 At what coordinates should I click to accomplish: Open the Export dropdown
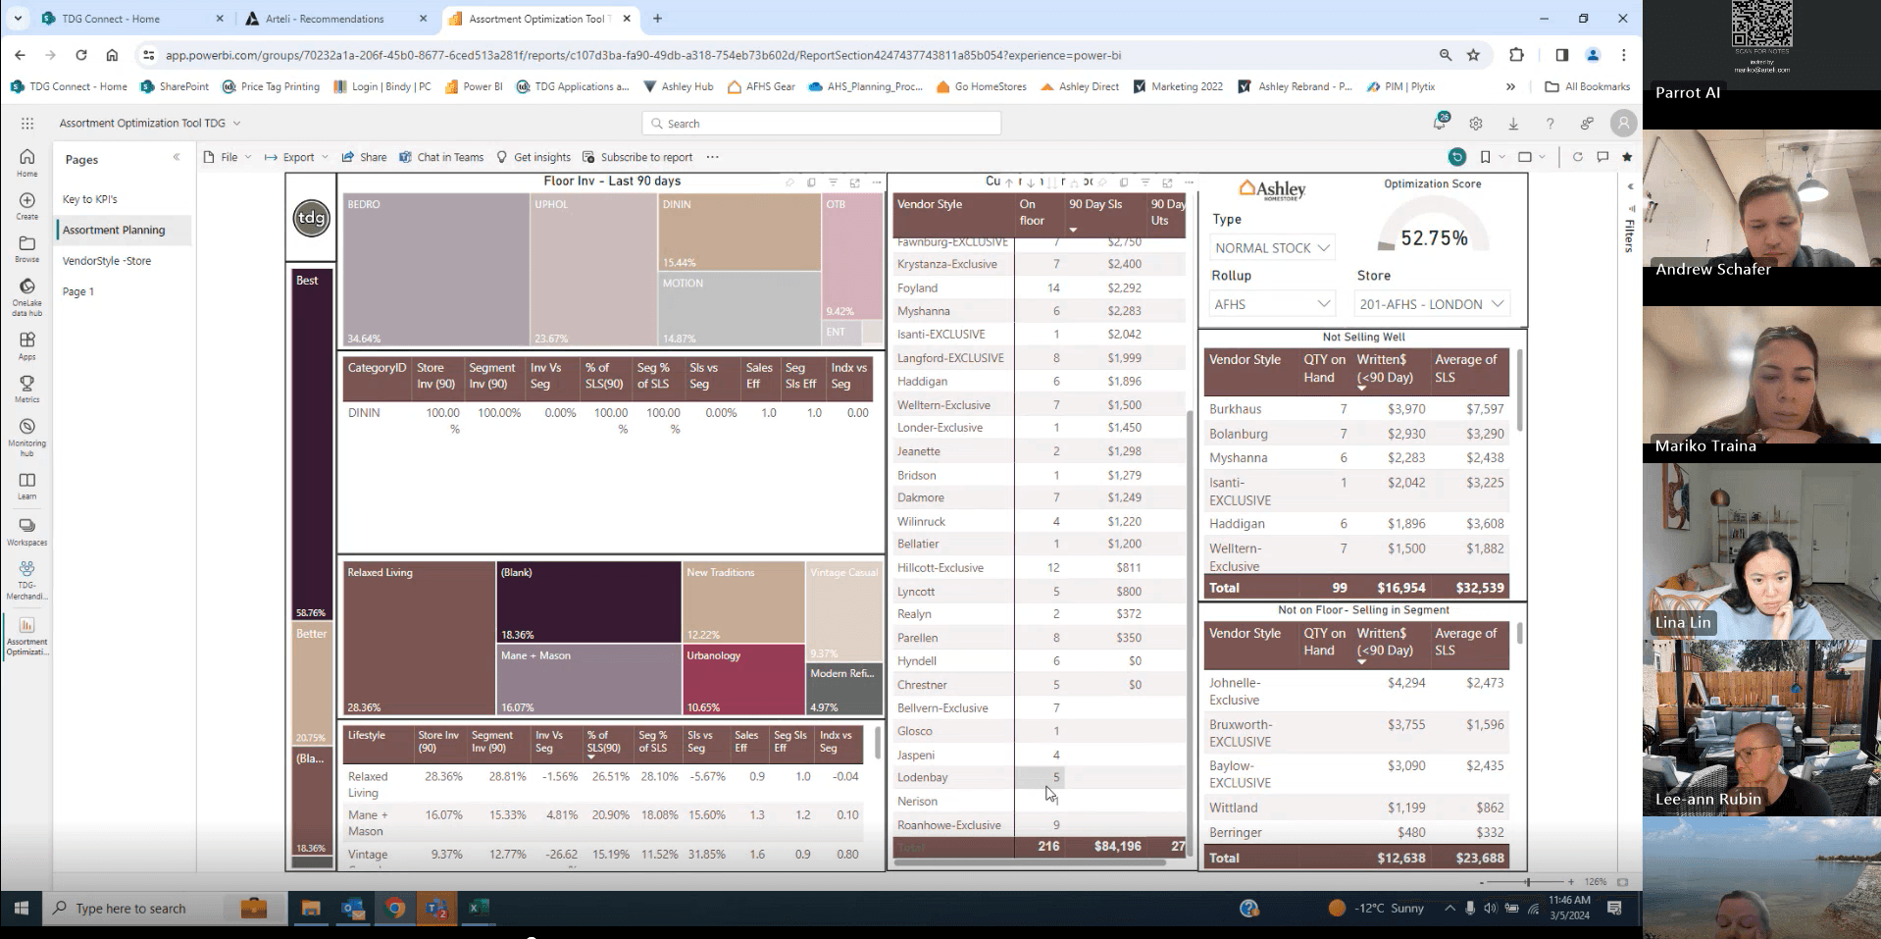(x=297, y=157)
